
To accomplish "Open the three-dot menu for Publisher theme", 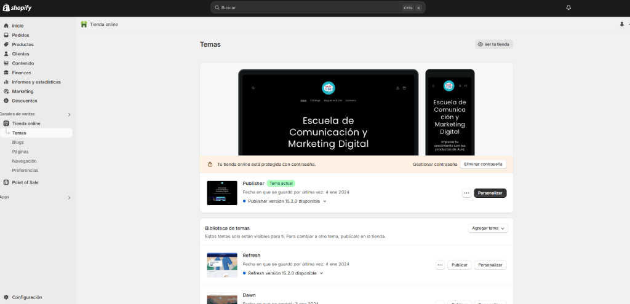I will (466, 193).
